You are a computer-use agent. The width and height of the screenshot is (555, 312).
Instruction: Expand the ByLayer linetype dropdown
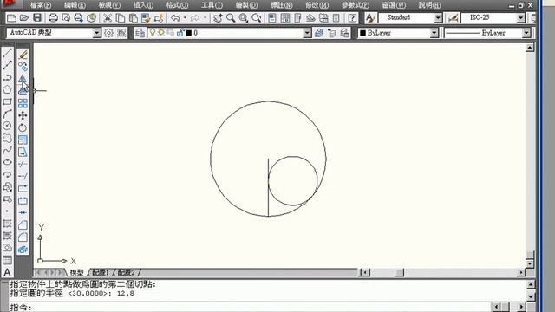(x=526, y=33)
